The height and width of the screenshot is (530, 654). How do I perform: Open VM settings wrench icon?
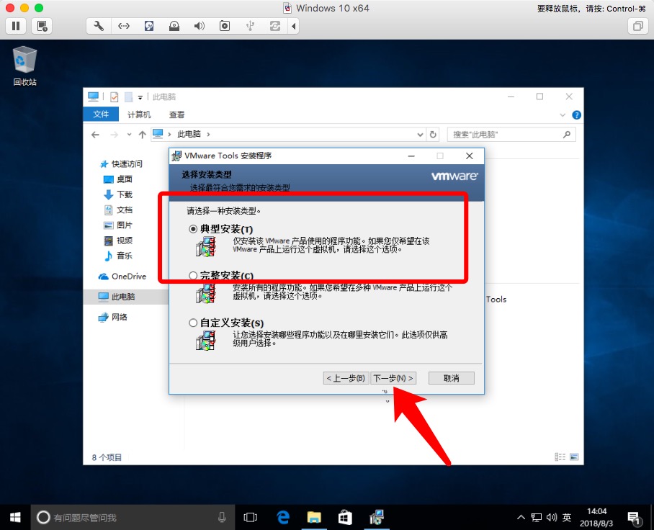tap(99, 26)
